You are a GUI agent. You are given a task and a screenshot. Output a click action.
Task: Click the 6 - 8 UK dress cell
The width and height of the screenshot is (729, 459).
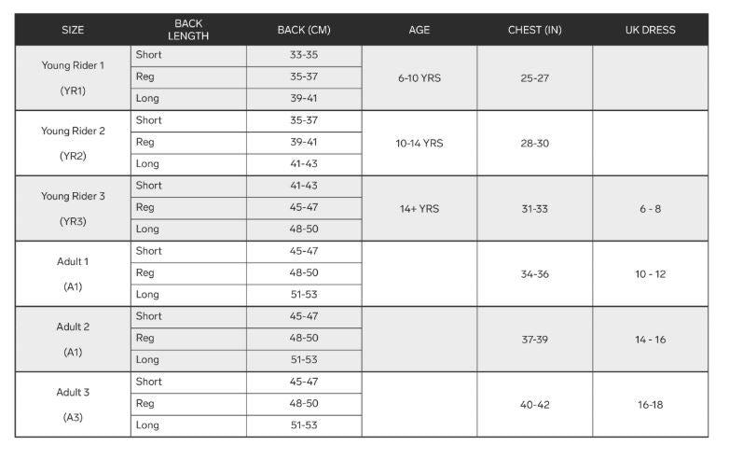tap(650, 209)
